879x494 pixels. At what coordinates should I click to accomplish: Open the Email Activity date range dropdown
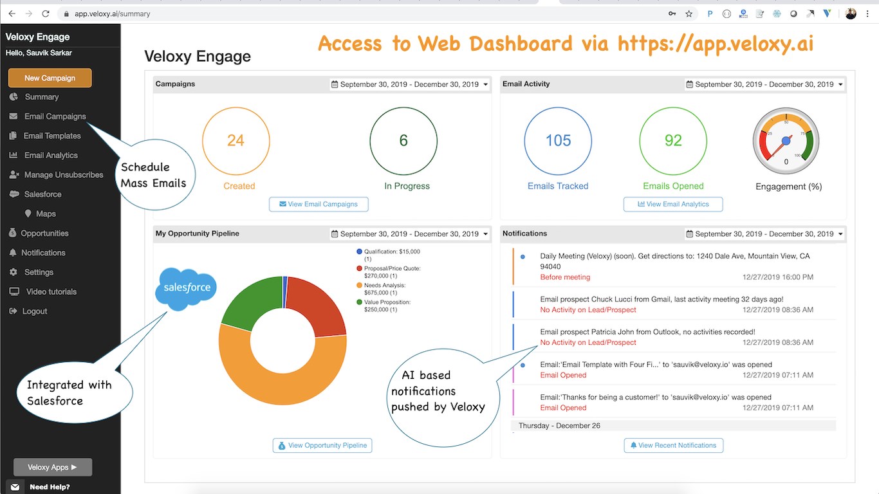[x=764, y=84]
